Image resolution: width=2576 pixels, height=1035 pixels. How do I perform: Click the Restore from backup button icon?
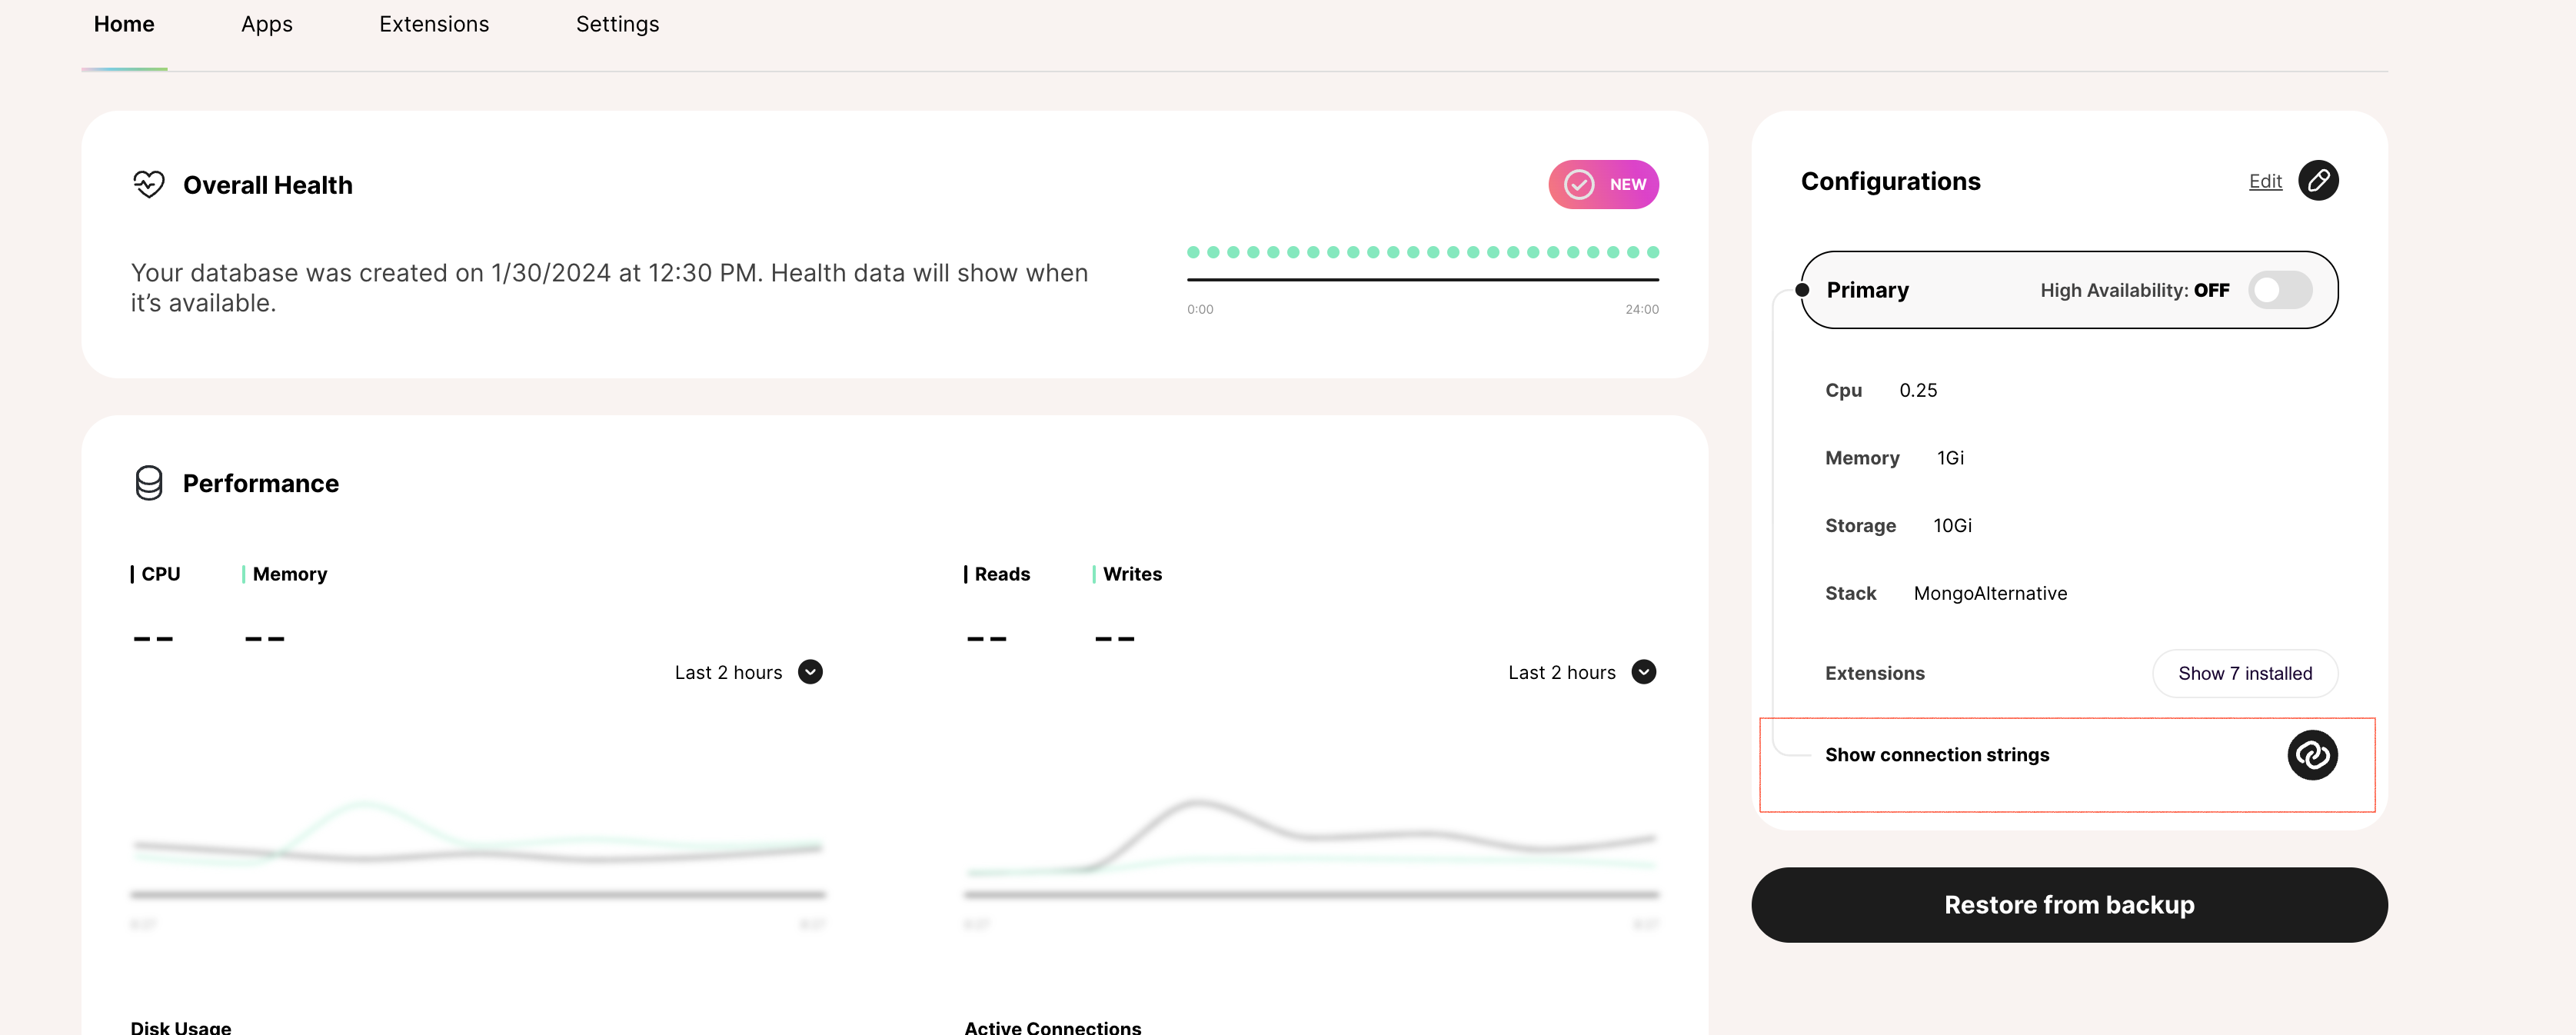click(2068, 904)
